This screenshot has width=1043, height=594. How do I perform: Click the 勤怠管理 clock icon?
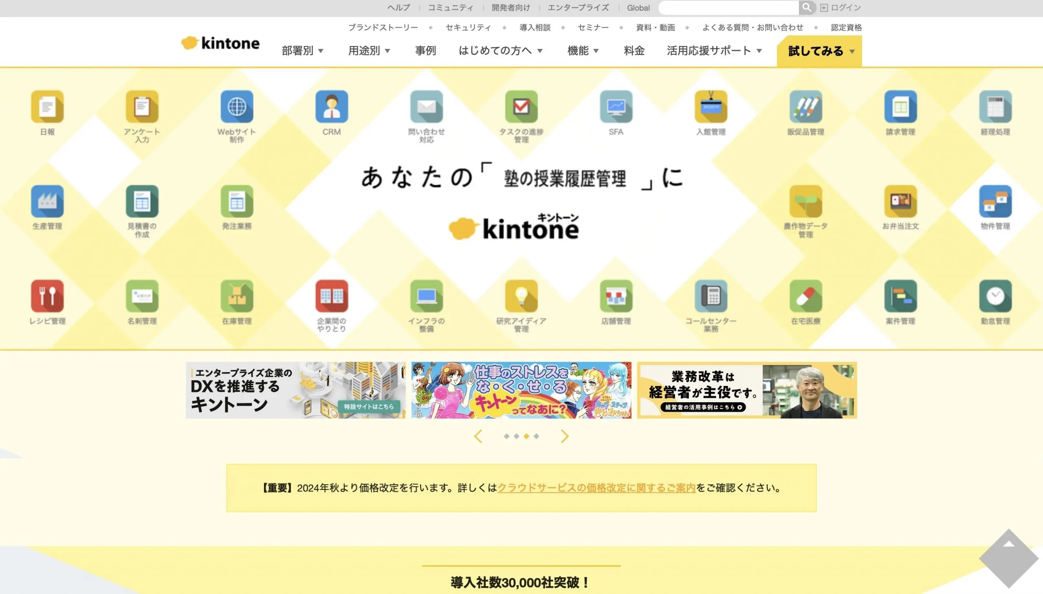pyautogui.click(x=995, y=296)
